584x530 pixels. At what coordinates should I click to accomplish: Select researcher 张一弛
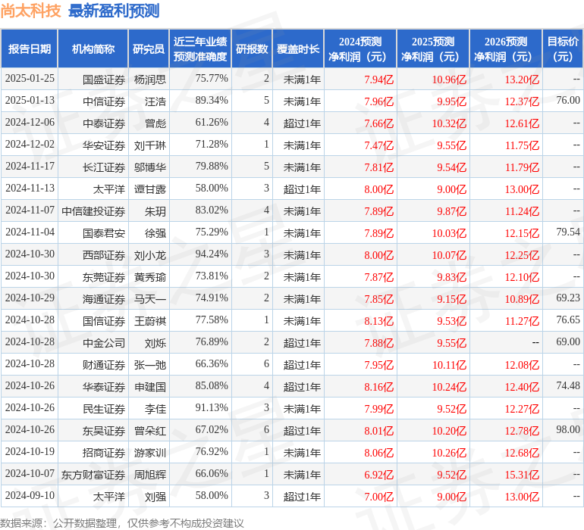coord(149,365)
